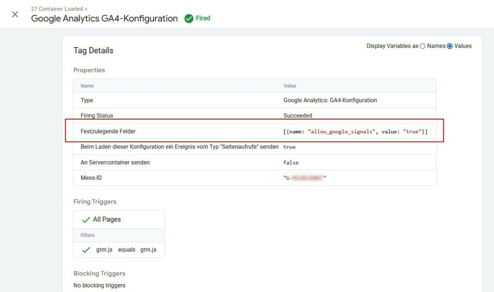
Task: Click the checkmark icon beside gtm.js filter
Action: tap(86, 250)
